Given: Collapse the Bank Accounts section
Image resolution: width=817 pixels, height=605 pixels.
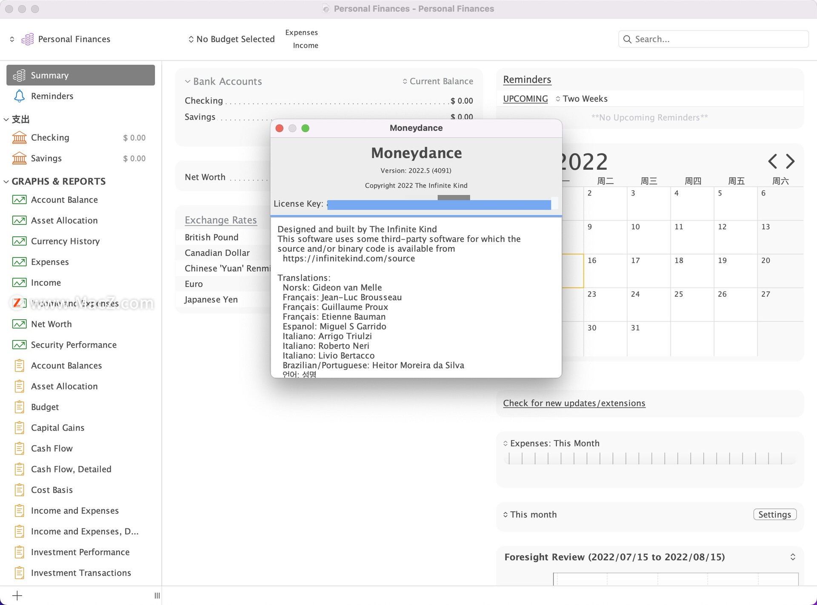Looking at the screenshot, I should coord(188,81).
